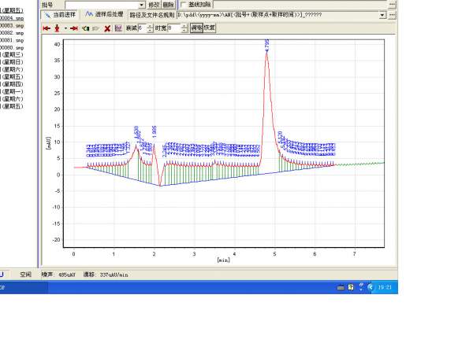Viewport: 473px width, 354px height.
Task: Click the chart display icon beside red X
Action: click(118, 28)
